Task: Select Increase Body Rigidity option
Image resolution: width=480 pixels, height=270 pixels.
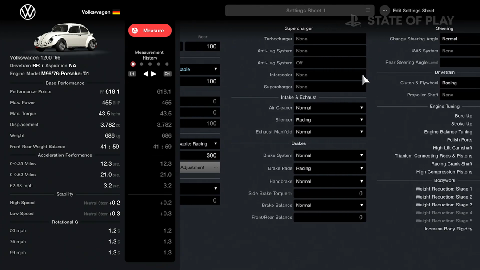Action: coord(448,229)
